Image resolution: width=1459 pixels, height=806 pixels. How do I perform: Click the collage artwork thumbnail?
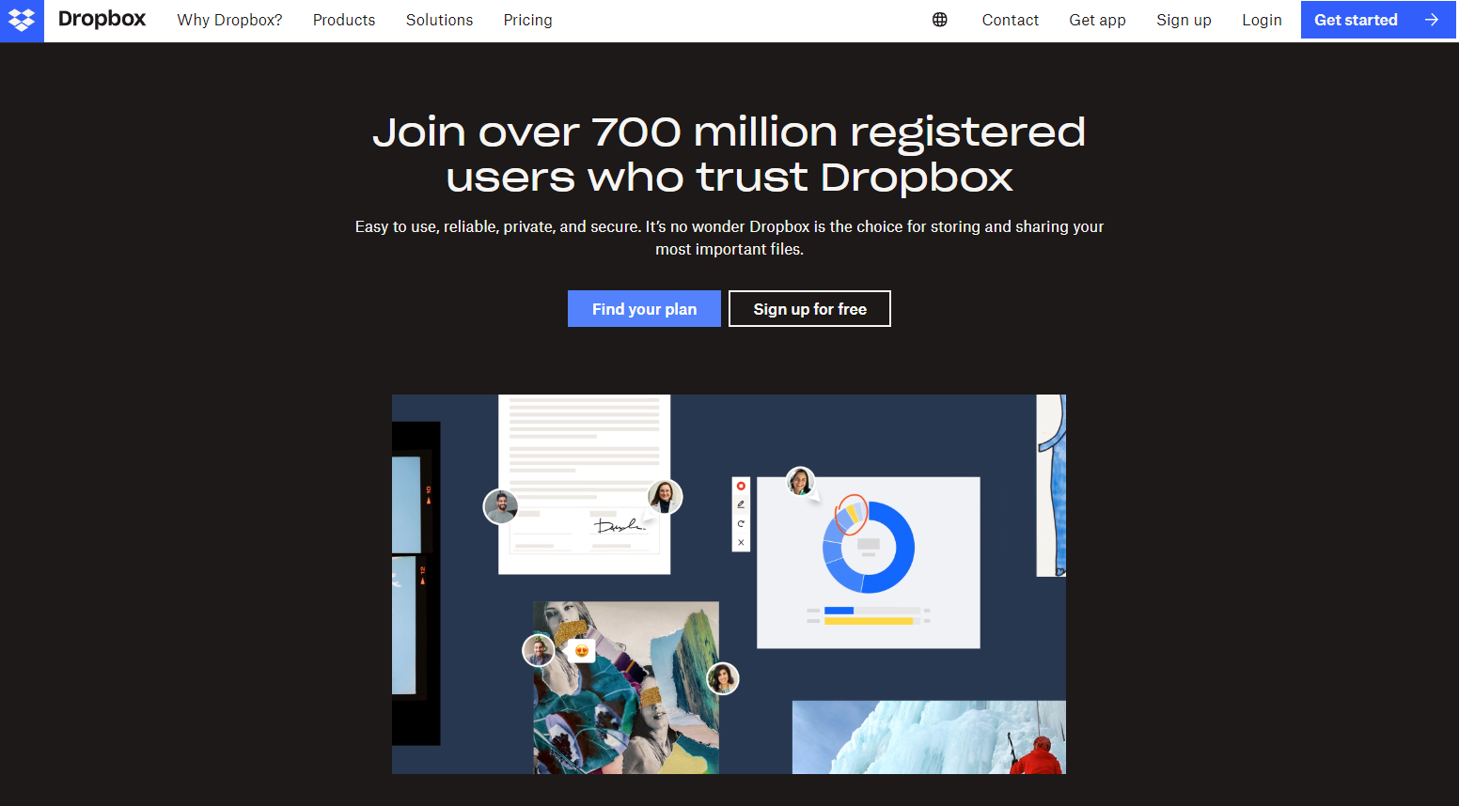coord(626,688)
